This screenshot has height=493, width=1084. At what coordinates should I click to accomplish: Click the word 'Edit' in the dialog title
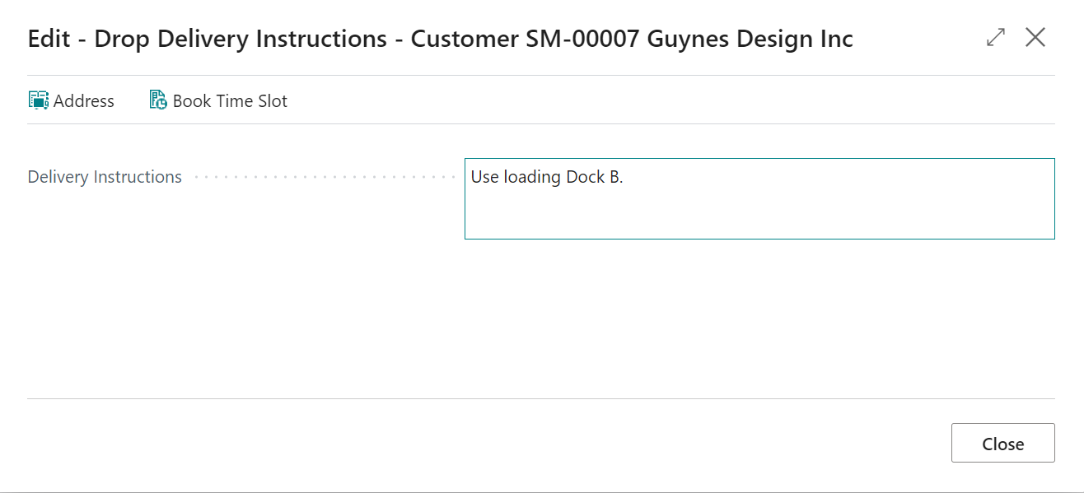pos(49,39)
